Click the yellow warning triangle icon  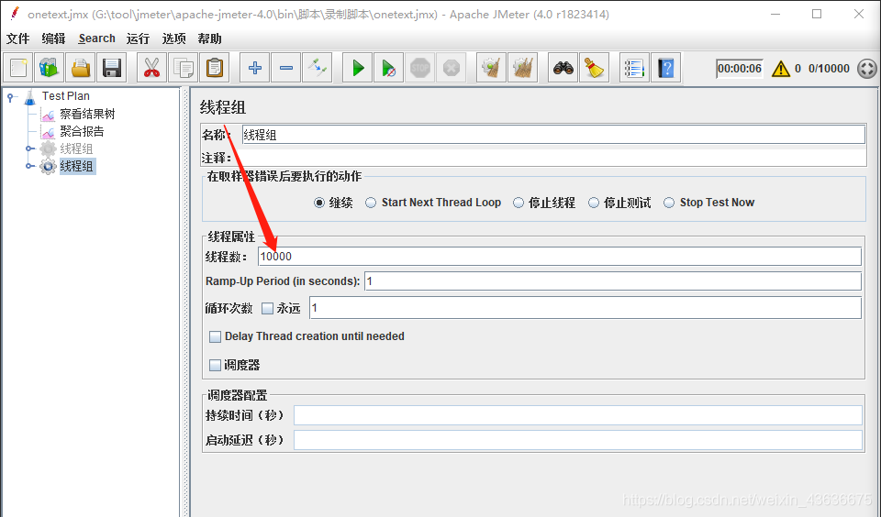(780, 69)
